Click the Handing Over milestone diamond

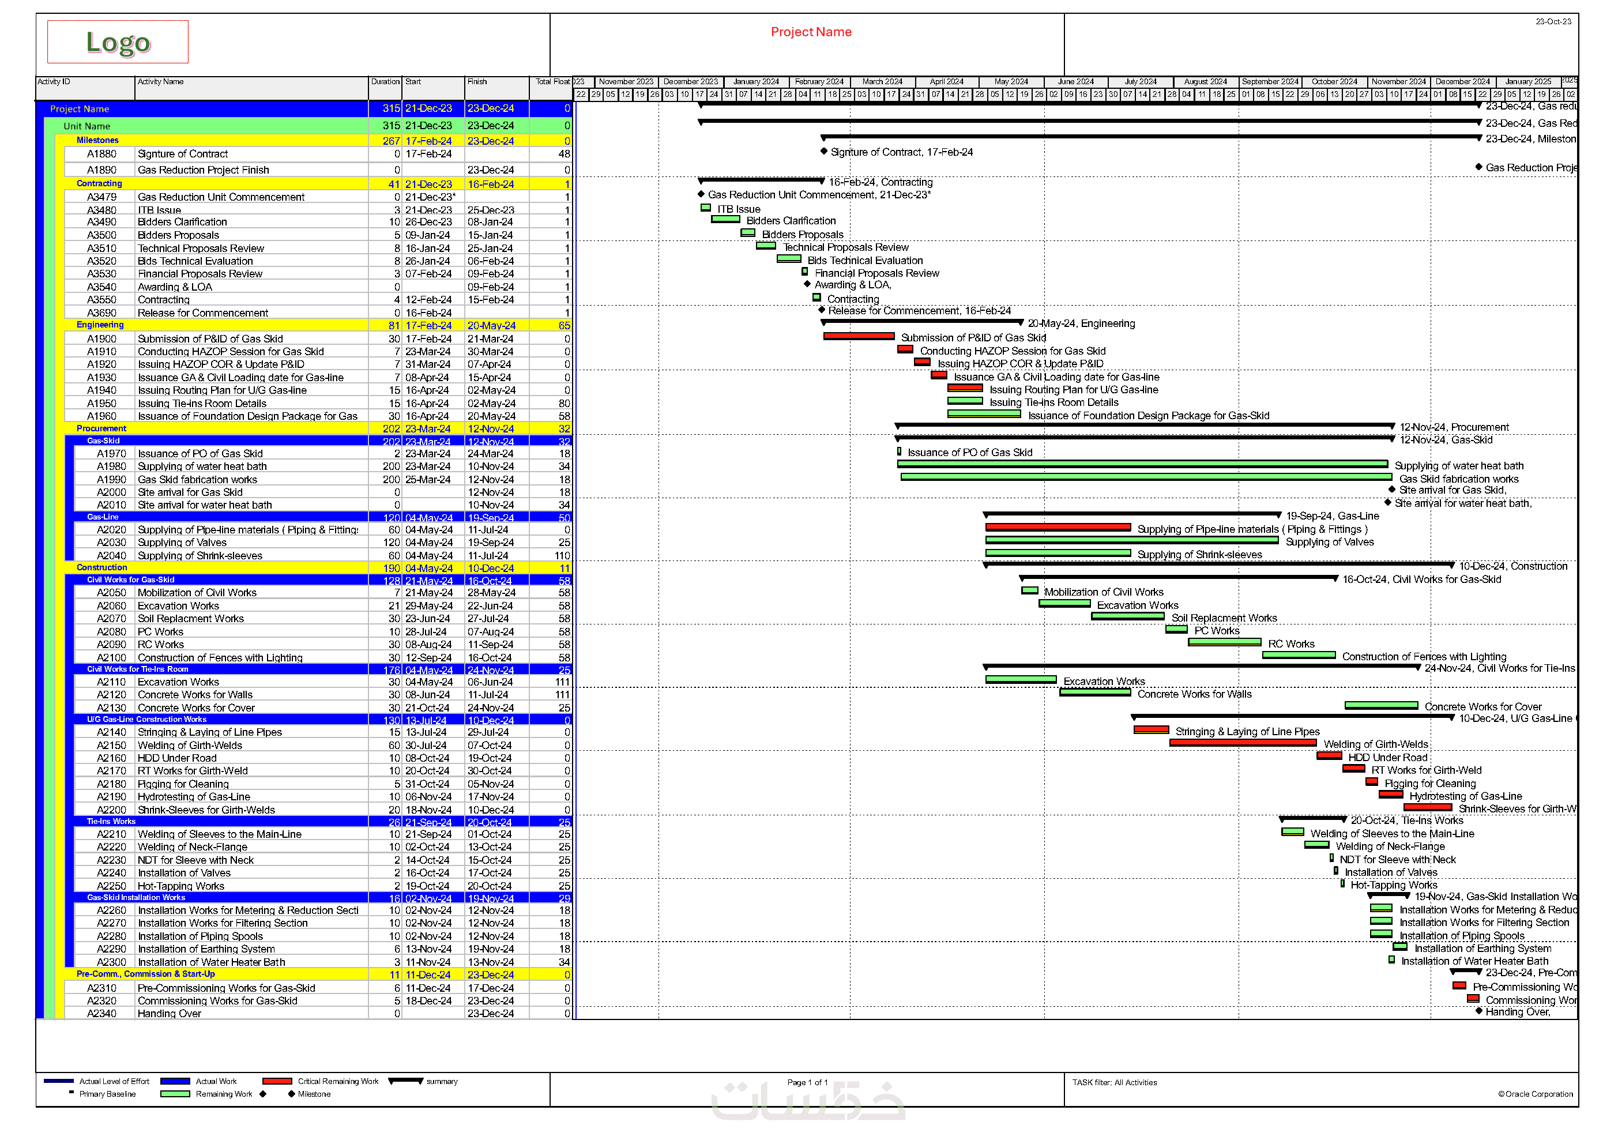pyautogui.click(x=1479, y=1011)
